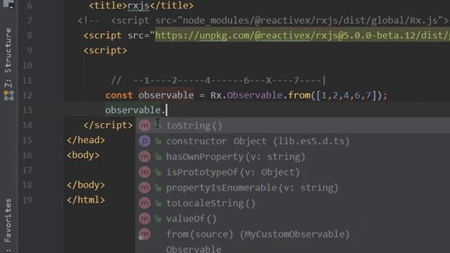Pick toLocaleString() from the autocomplete popup

click(292, 203)
